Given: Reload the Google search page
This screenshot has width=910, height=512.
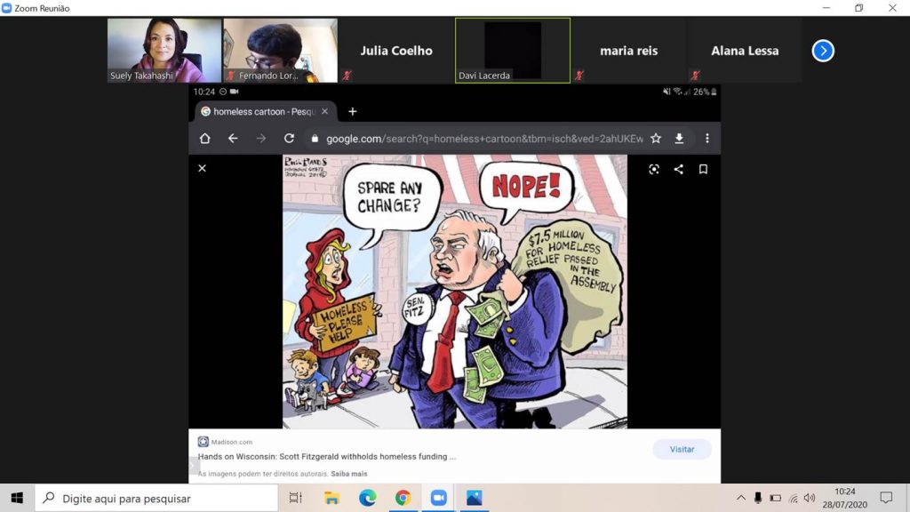Looking at the screenshot, I should (x=289, y=138).
